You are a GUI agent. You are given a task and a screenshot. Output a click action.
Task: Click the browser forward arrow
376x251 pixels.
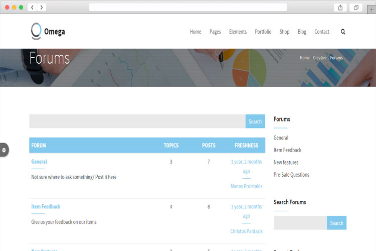tap(42, 7)
